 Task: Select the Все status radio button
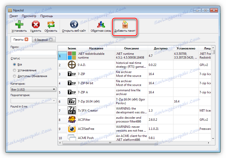pos(14,64)
